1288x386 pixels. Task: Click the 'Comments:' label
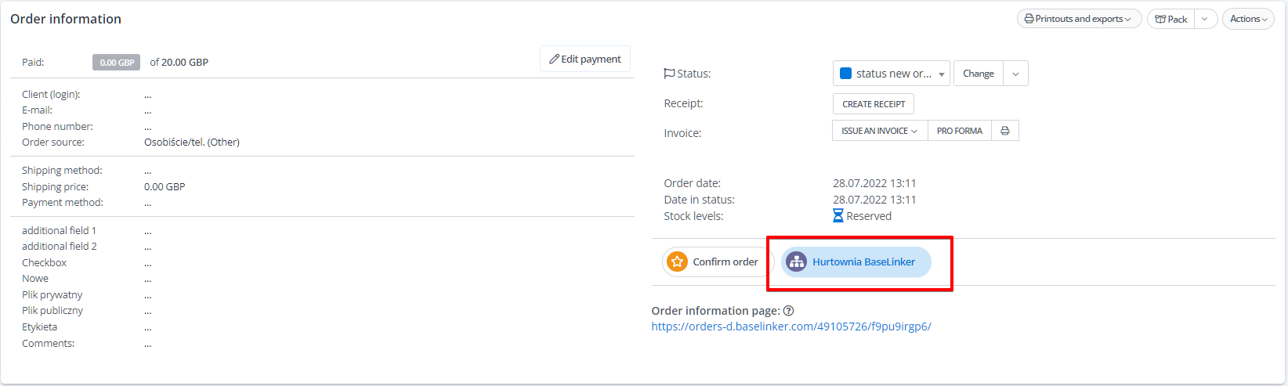[48, 344]
